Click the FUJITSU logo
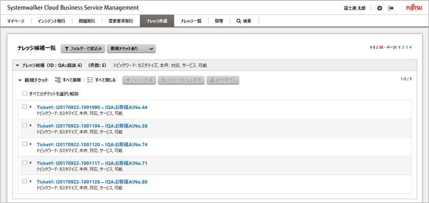 [x=414, y=8]
